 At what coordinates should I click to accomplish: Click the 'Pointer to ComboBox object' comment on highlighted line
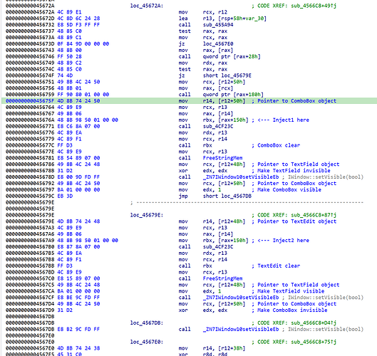pyautogui.click(x=296, y=101)
